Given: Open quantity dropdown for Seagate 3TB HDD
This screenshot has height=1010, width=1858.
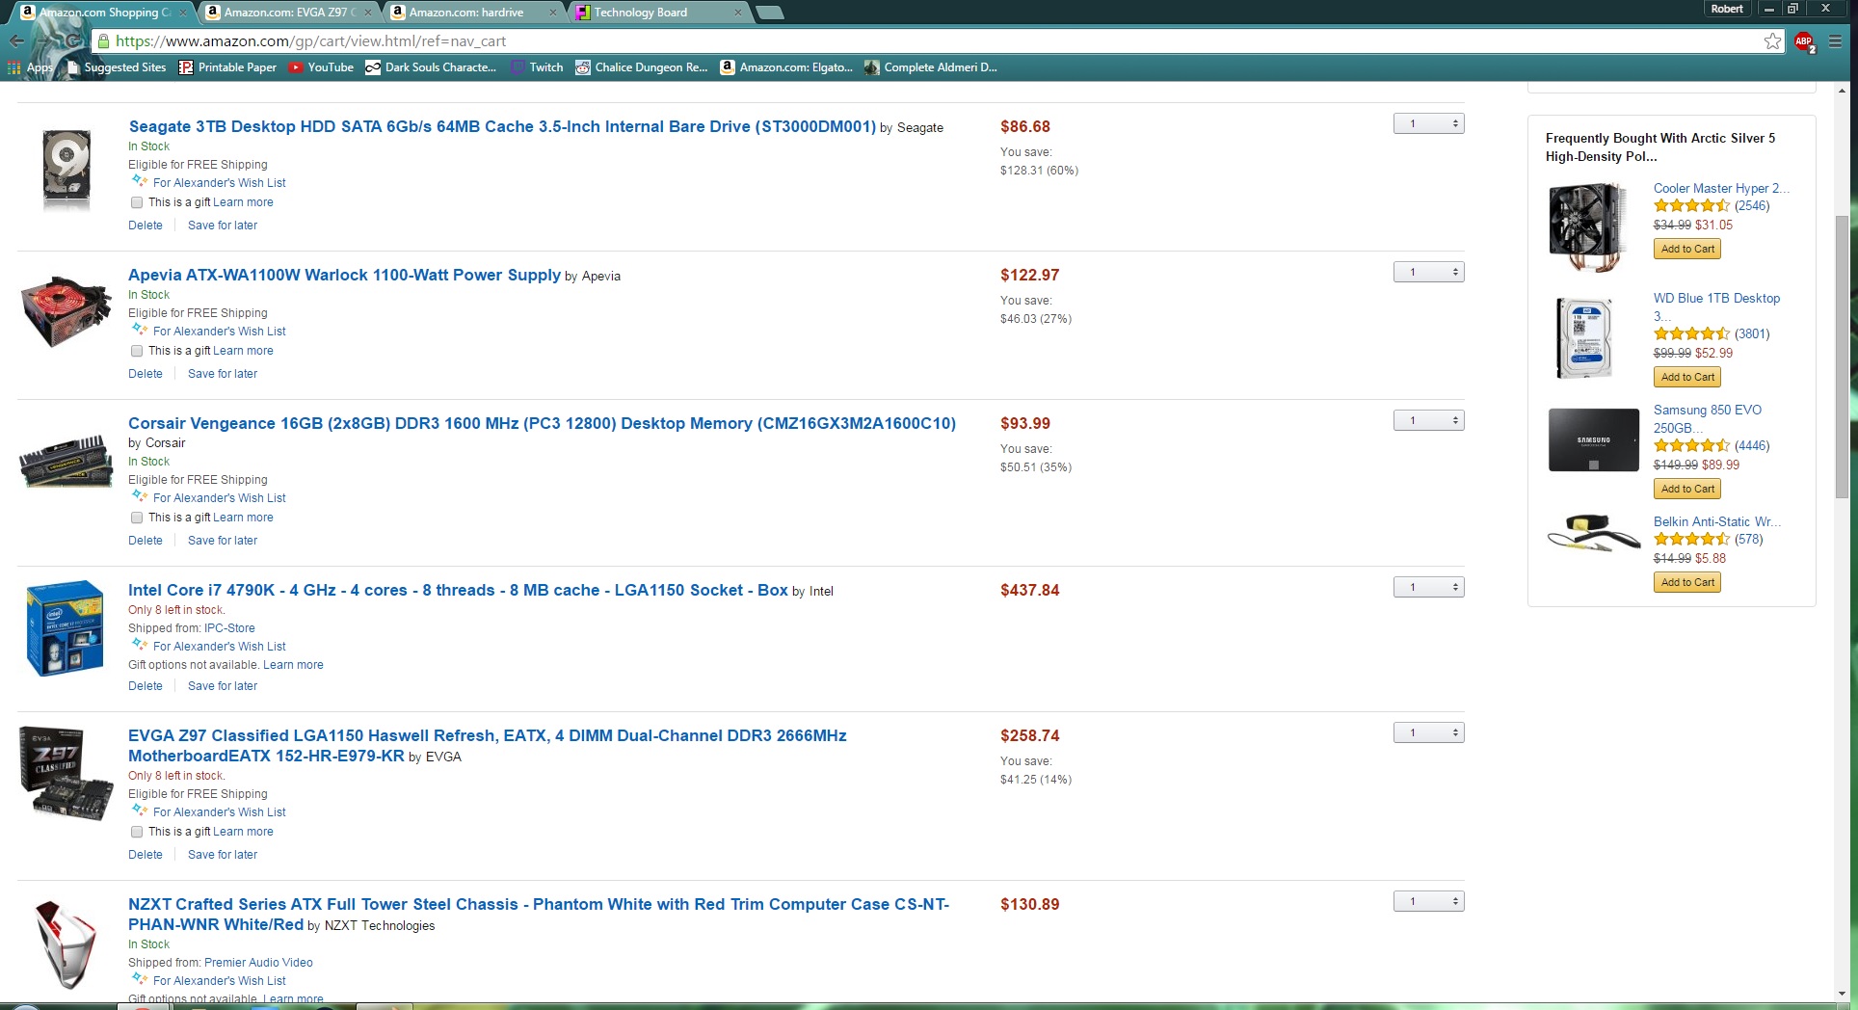Looking at the screenshot, I should pyautogui.click(x=1428, y=124).
